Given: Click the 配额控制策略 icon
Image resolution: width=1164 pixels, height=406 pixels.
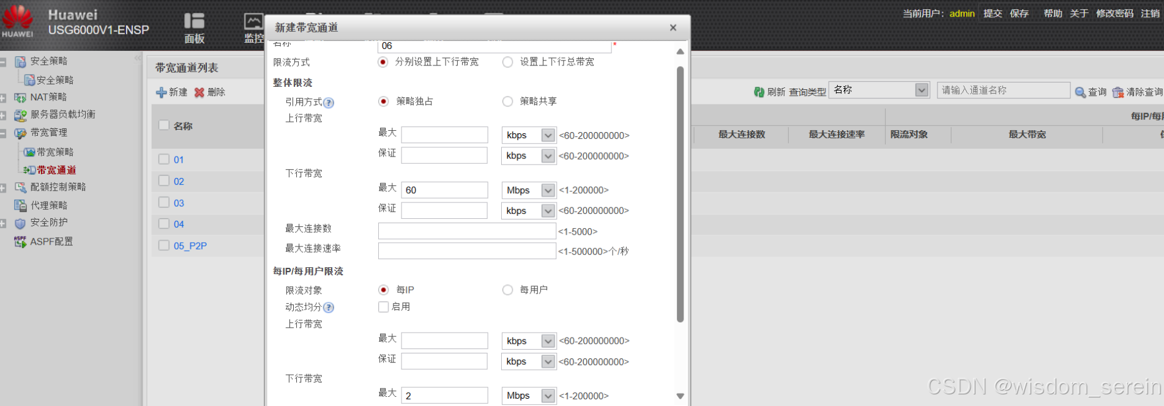Looking at the screenshot, I should click(20, 187).
